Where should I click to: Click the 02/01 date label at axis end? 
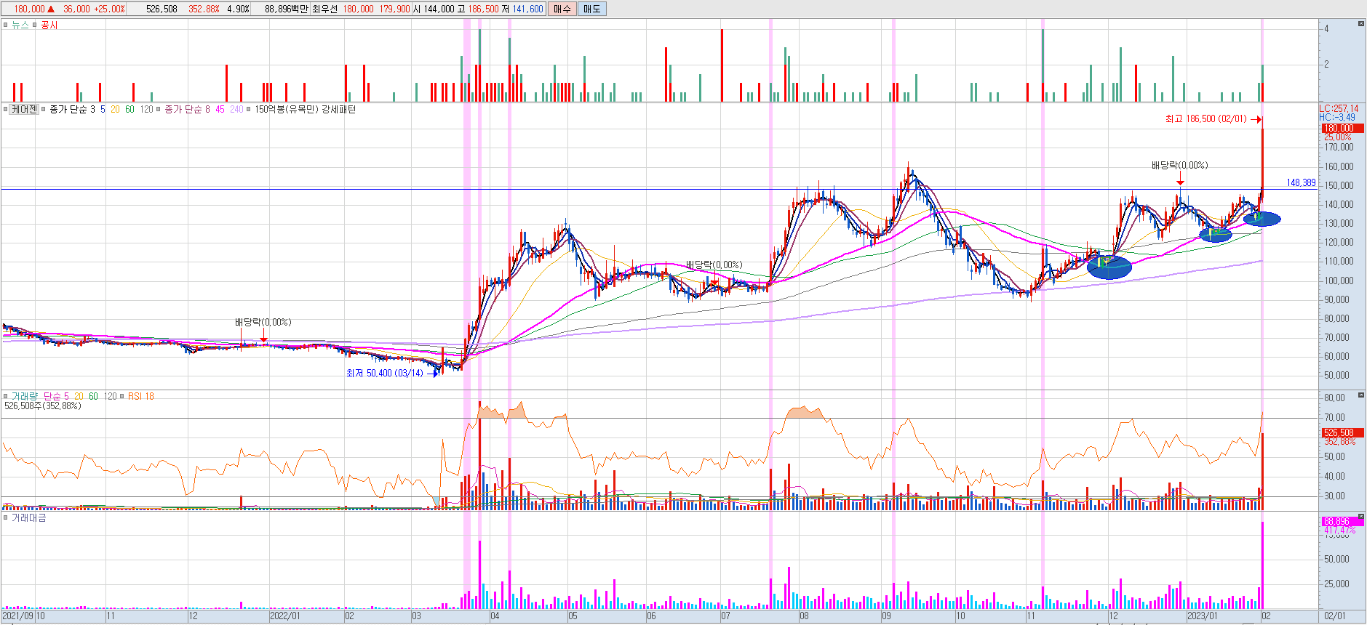tap(1334, 616)
